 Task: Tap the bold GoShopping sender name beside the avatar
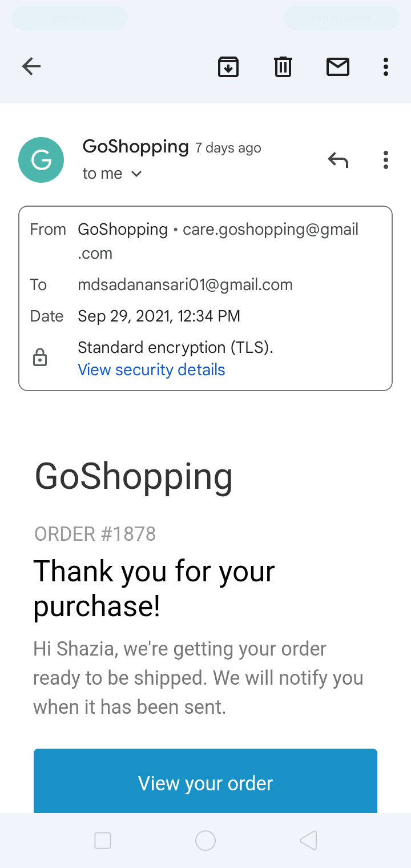point(135,147)
